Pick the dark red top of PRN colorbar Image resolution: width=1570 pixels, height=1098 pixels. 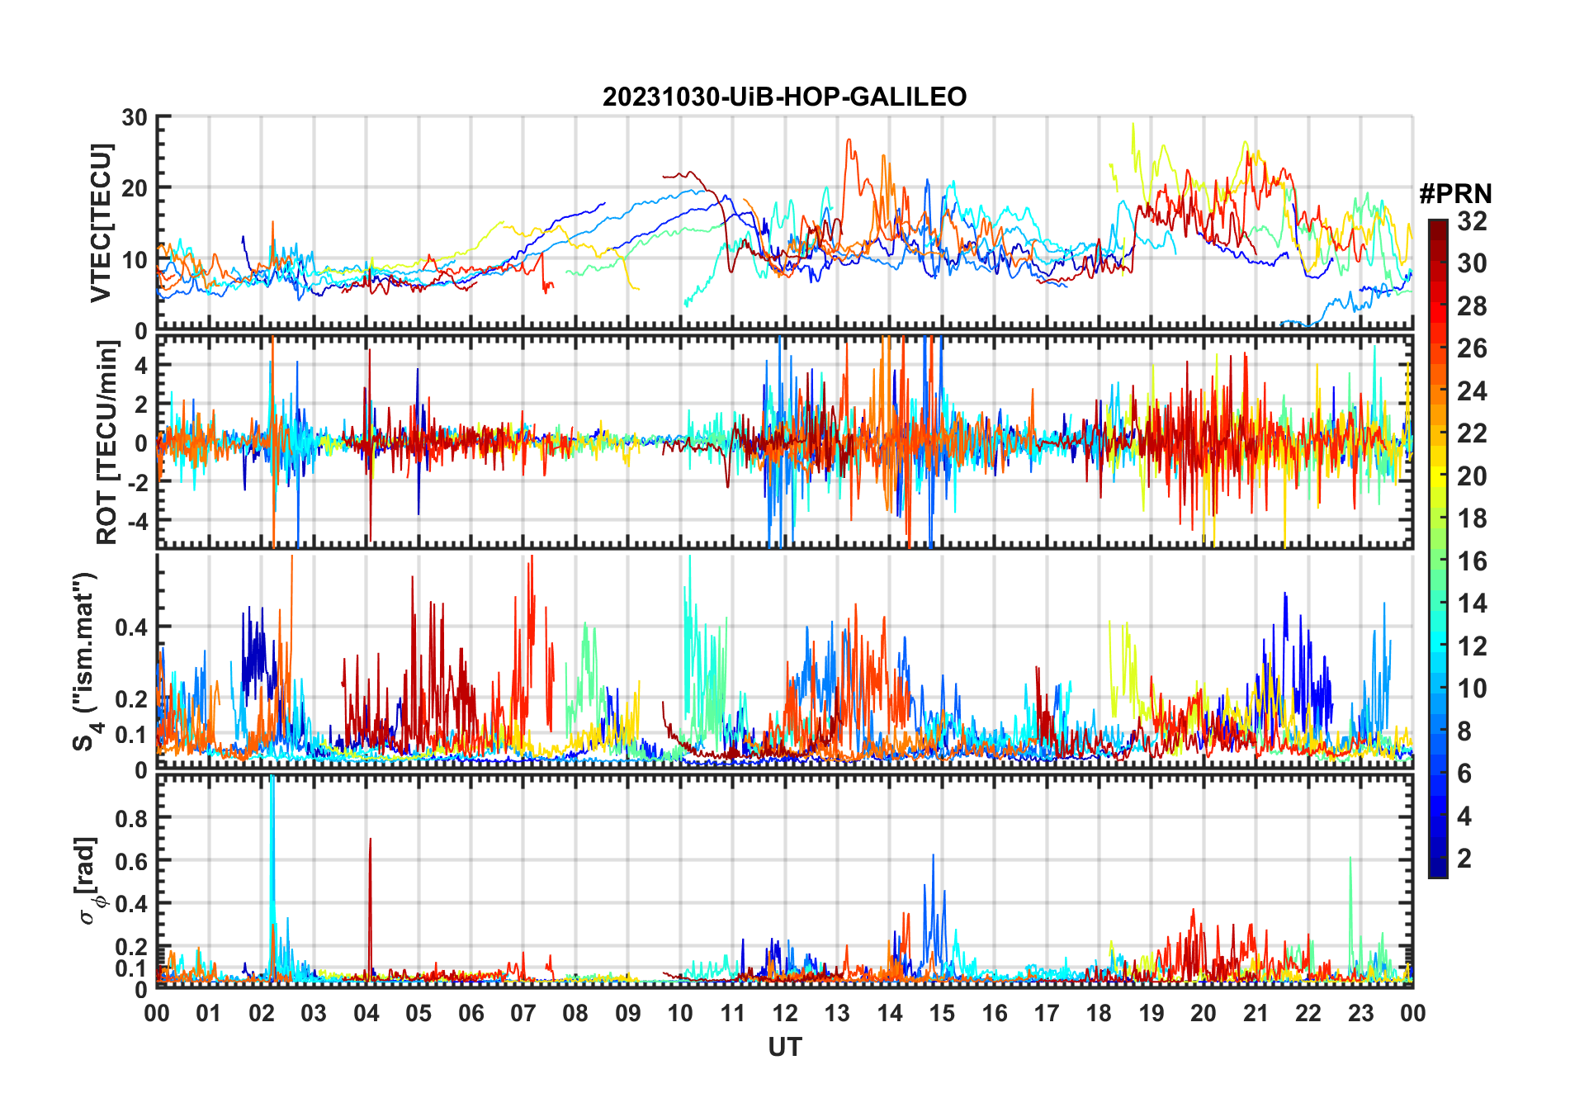coord(1437,227)
